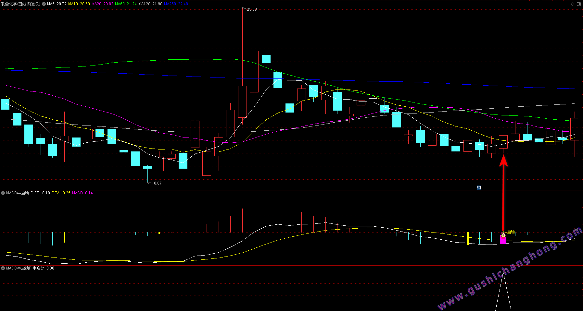Click the DIFF: -0.18 value

click(40, 193)
